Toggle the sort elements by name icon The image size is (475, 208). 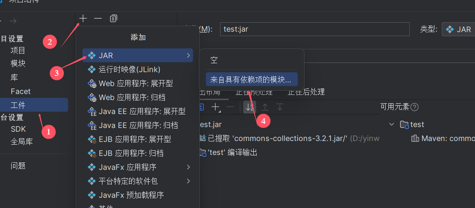click(250, 107)
